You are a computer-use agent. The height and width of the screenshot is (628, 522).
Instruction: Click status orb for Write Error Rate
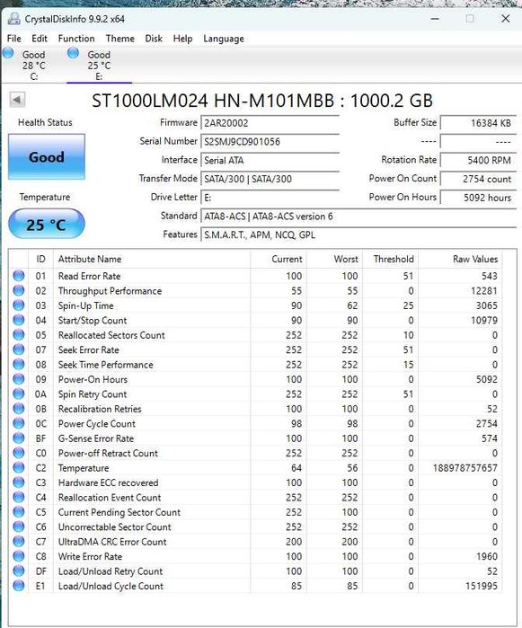point(19,556)
